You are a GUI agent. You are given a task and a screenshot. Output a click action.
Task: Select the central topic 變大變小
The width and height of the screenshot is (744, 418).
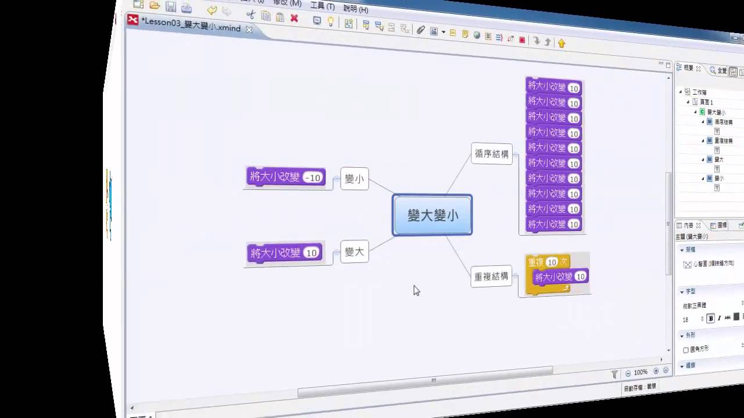click(x=432, y=215)
